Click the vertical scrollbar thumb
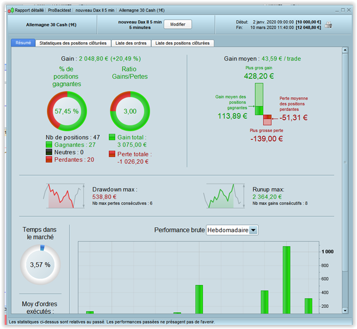This screenshot has width=357, height=329. click(x=345, y=162)
